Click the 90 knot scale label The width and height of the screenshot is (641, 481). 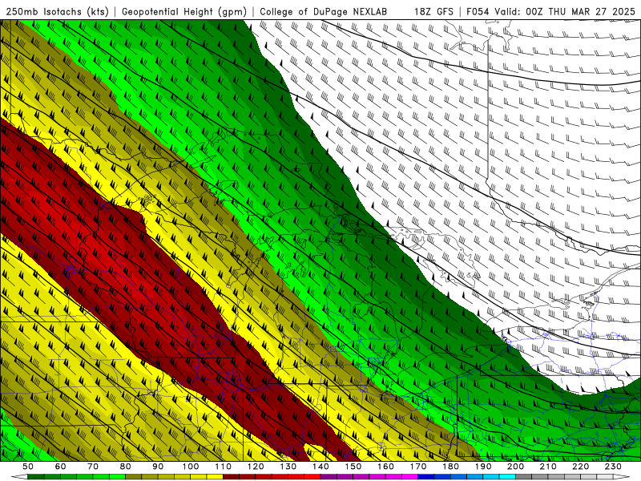coord(158,467)
